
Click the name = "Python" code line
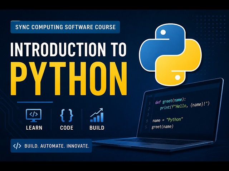[167, 120]
